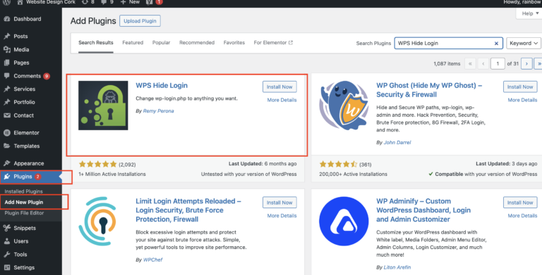Image resolution: width=542 pixels, height=275 pixels.
Task: Open the Keyword search type dropdown
Action: (524, 43)
